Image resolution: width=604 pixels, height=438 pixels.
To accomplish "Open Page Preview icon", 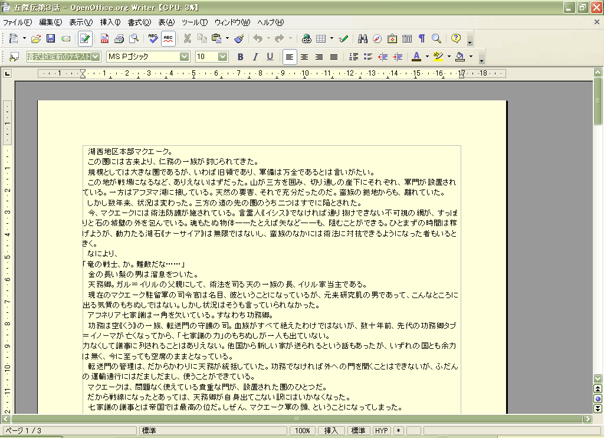I will pos(134,38).
